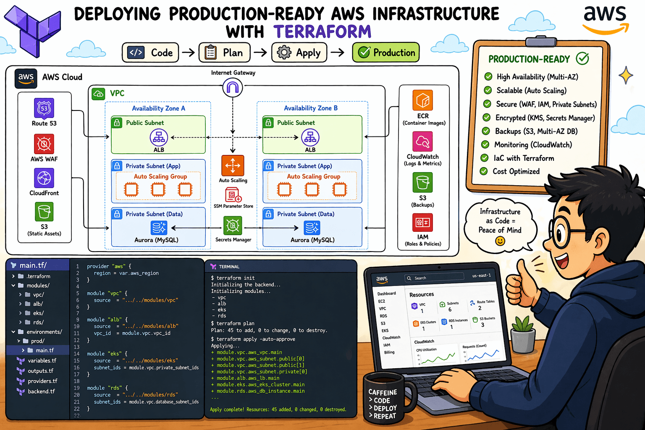Select the AWS WAF icon
The width and height of the screenshot is (645, 430).
pyautogui.click(x=44, y=143)
